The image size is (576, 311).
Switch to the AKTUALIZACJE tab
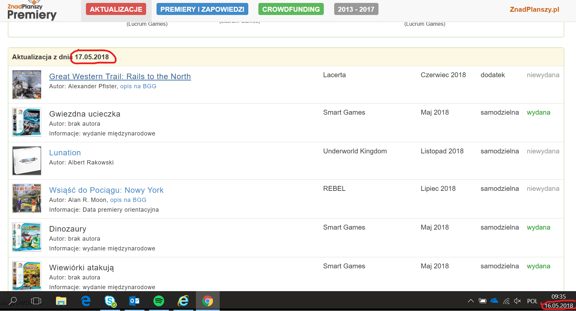[x=116, y=9]
